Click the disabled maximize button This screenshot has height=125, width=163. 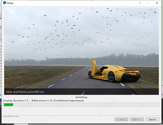[x=148, y=3]
